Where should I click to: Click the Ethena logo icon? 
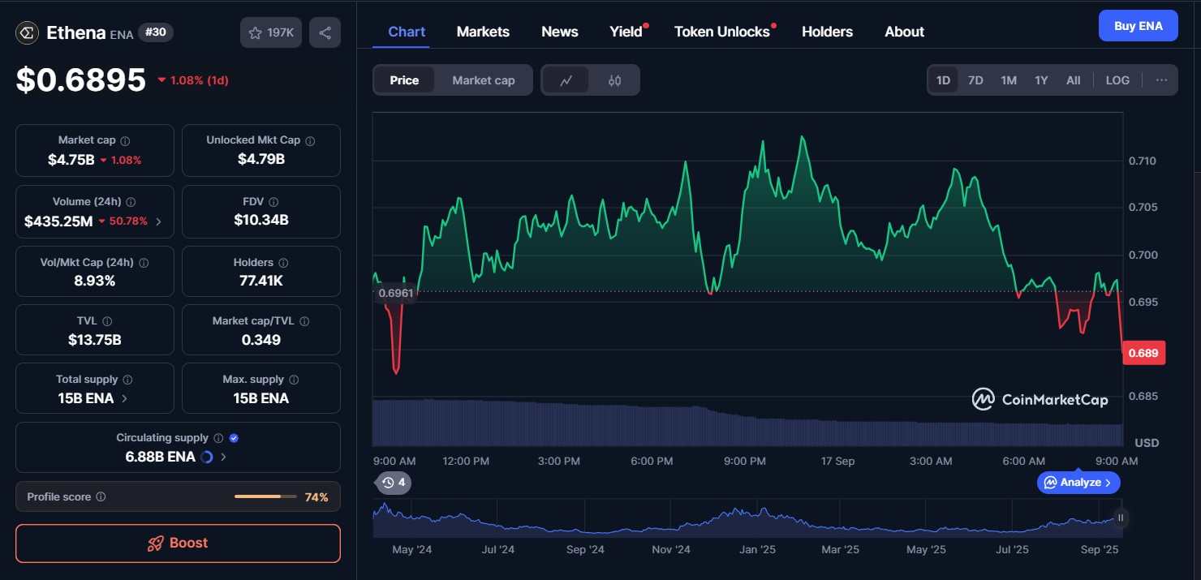[27, 32]
